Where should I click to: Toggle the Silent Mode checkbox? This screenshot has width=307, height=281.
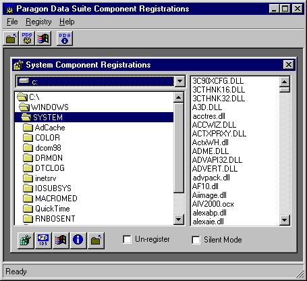(196, 240)
